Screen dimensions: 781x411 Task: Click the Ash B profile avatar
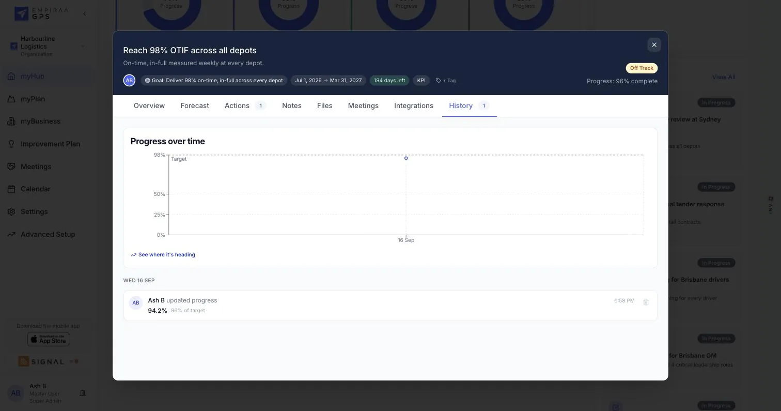click(x=15, y=393)
